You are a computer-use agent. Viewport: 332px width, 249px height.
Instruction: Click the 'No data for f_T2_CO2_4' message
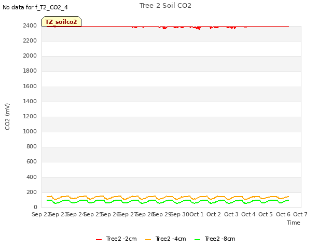coord(35,7)
